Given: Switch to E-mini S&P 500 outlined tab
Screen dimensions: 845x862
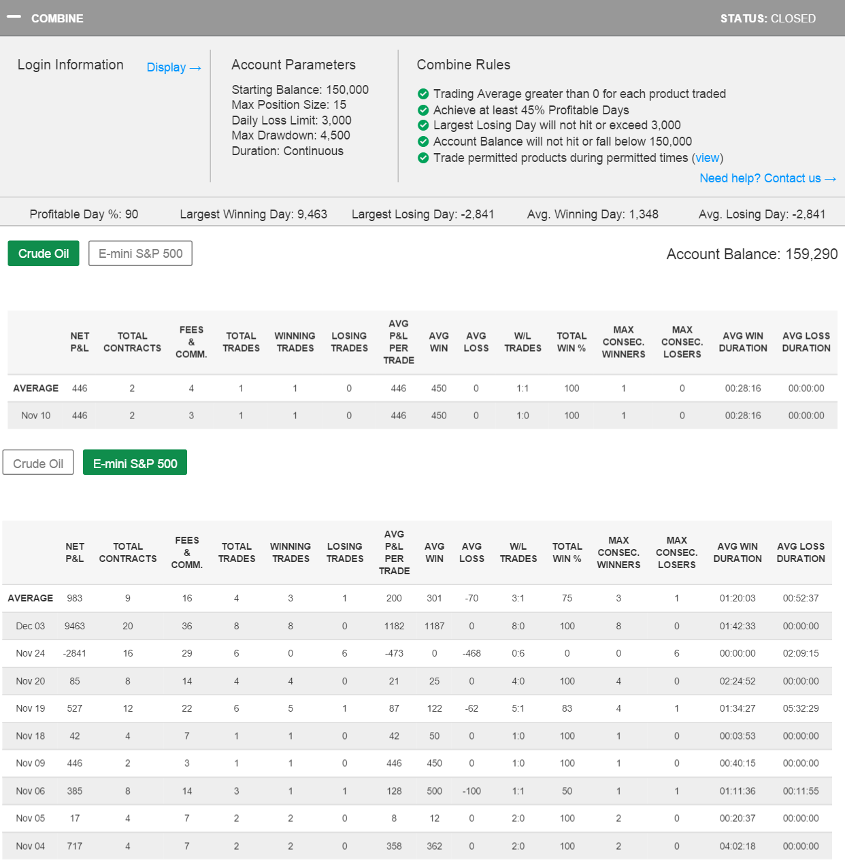Looking at the screenshot, I should click(140, 254).
